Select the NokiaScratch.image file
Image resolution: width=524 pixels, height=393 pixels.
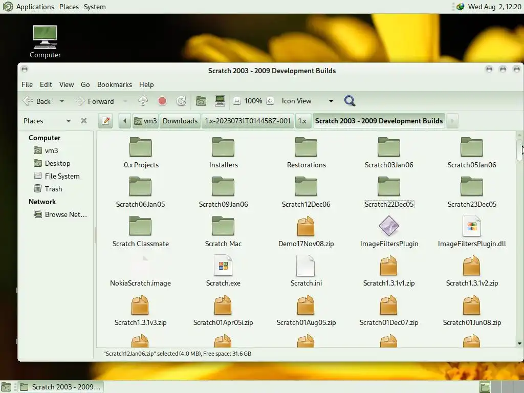pyautogui.click(x=140, y=271)
